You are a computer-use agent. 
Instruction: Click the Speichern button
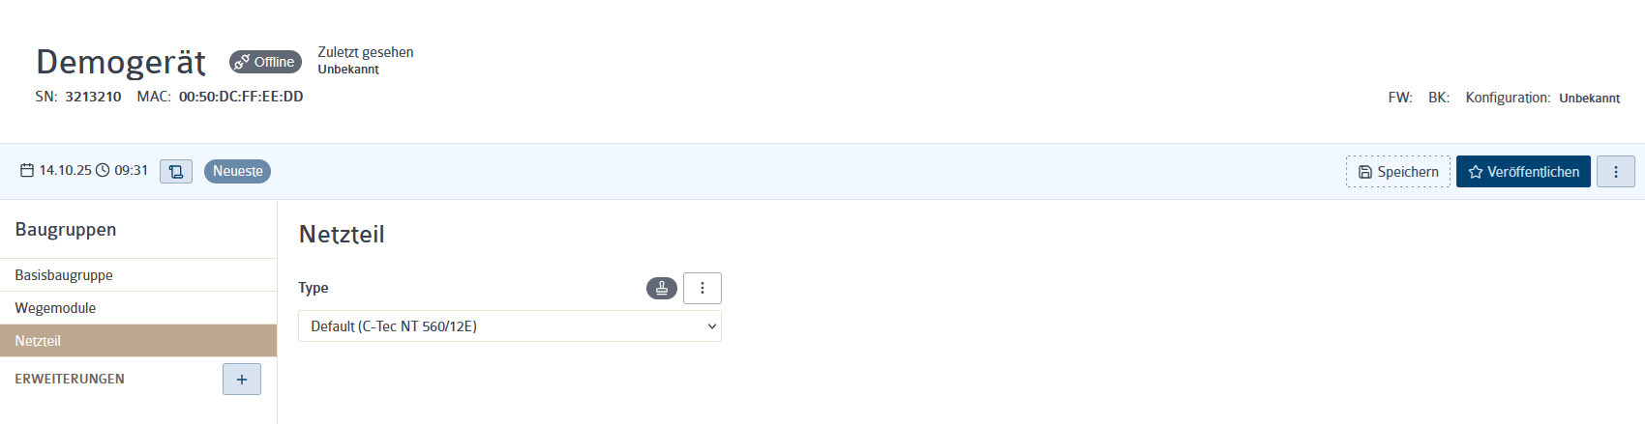(1398, 171)
